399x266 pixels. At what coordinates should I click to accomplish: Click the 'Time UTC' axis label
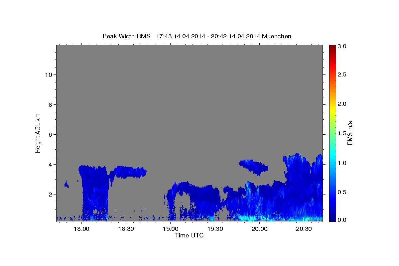tap(189, 235)
